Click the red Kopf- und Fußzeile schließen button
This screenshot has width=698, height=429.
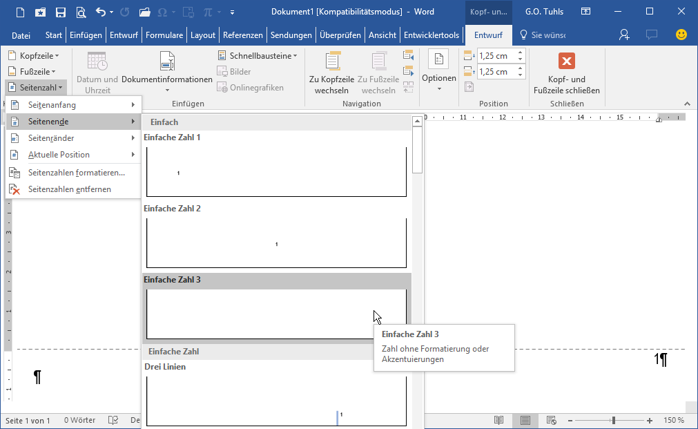click(x=567, y=73)
